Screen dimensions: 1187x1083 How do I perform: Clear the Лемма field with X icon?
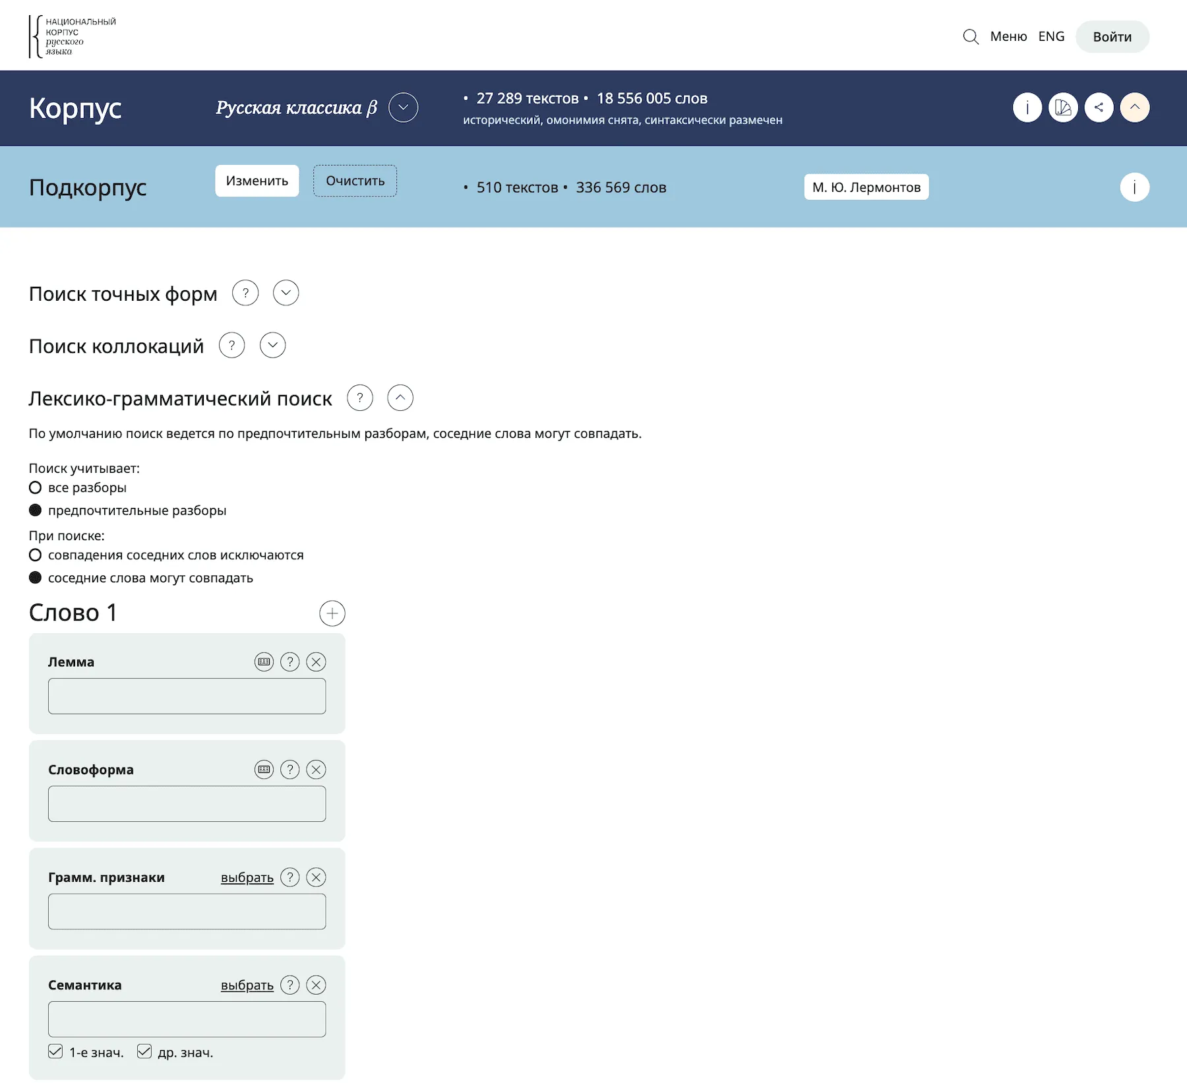[317, 662]
